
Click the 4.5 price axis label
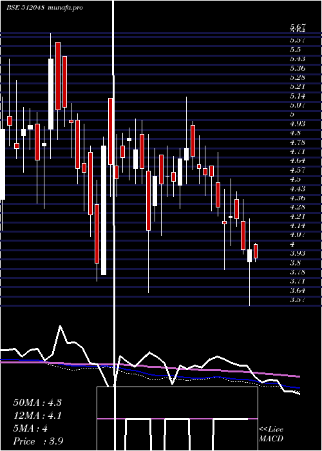tap(295, 179)
